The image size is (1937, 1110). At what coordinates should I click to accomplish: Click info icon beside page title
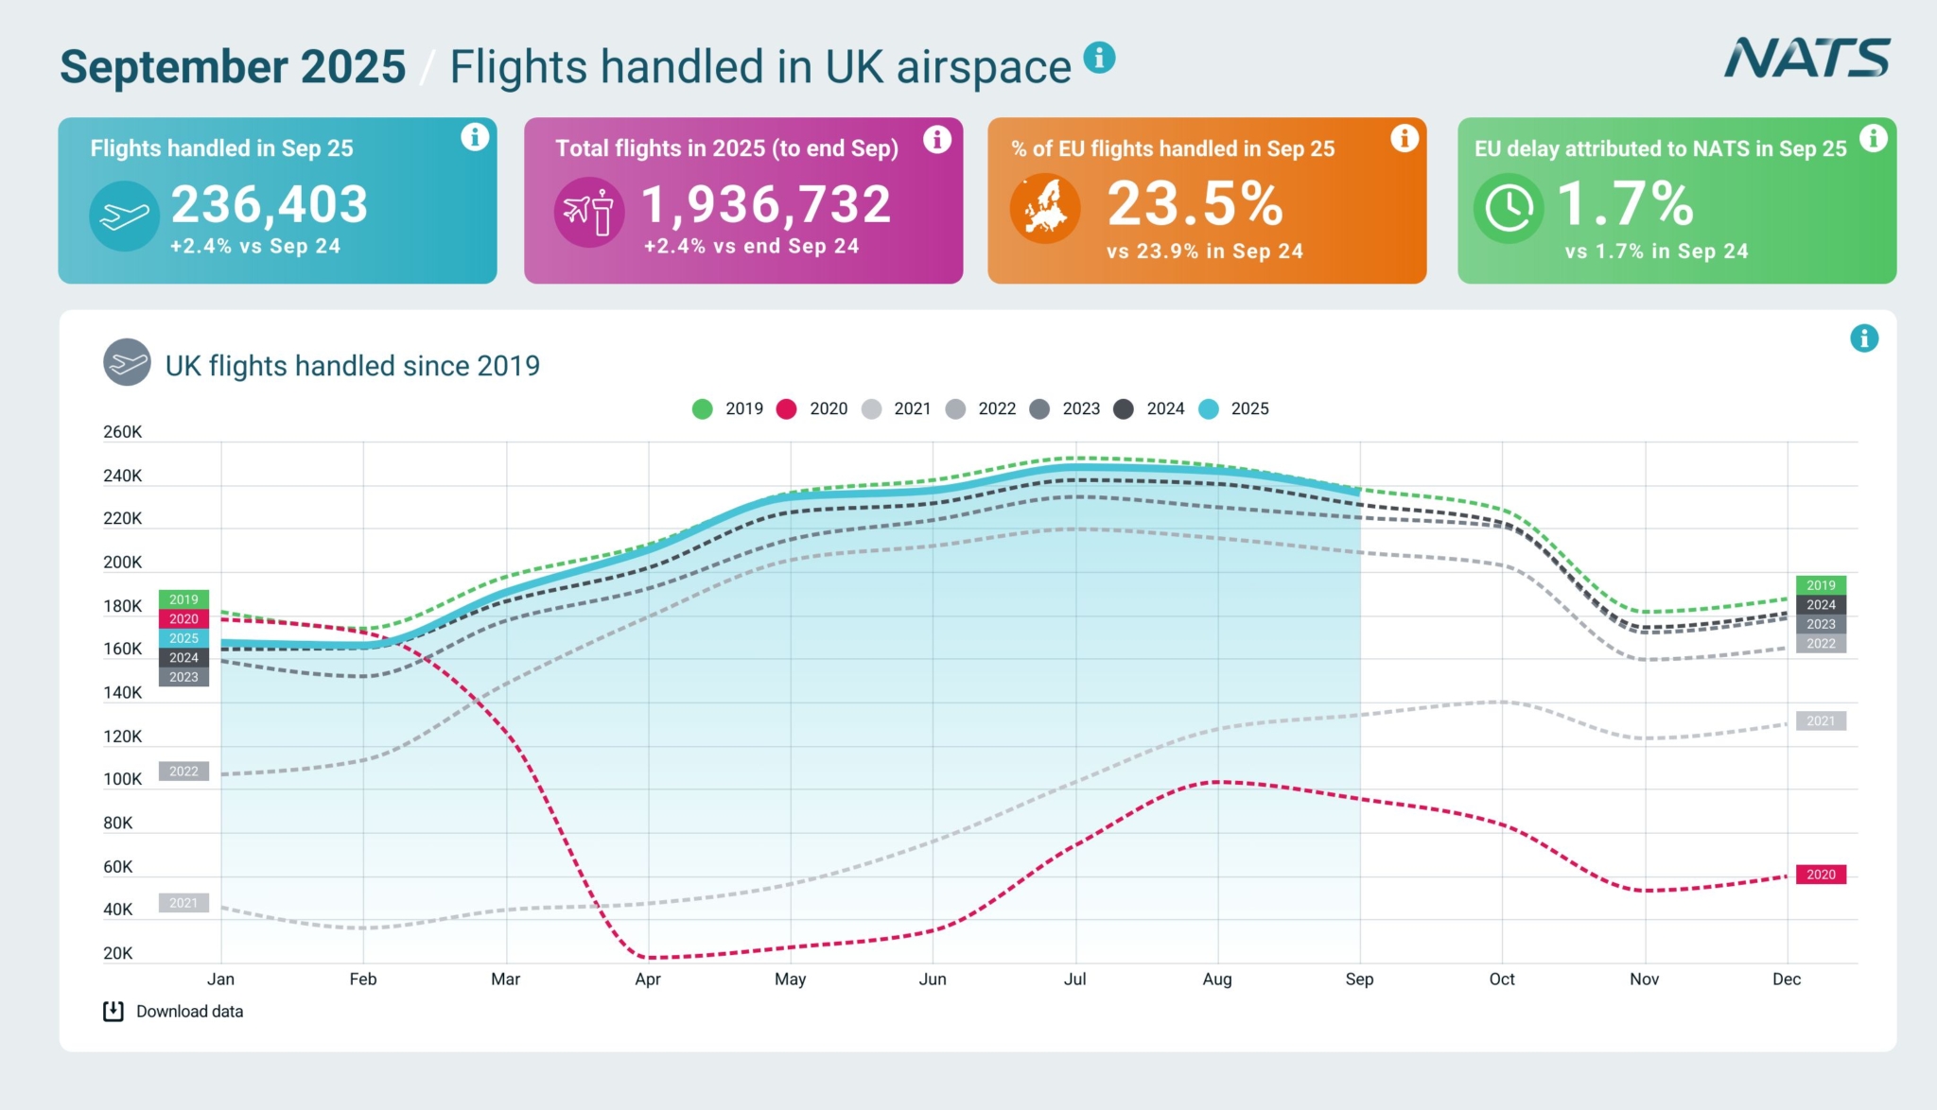pyautogui.click(x=1099, y=58)
